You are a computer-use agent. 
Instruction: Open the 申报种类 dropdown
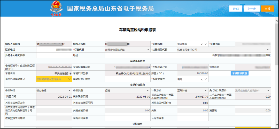[x=54, y=91]
